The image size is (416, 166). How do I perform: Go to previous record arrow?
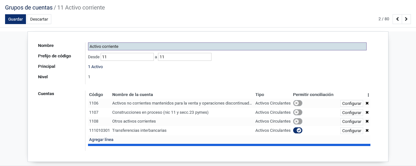397,19
